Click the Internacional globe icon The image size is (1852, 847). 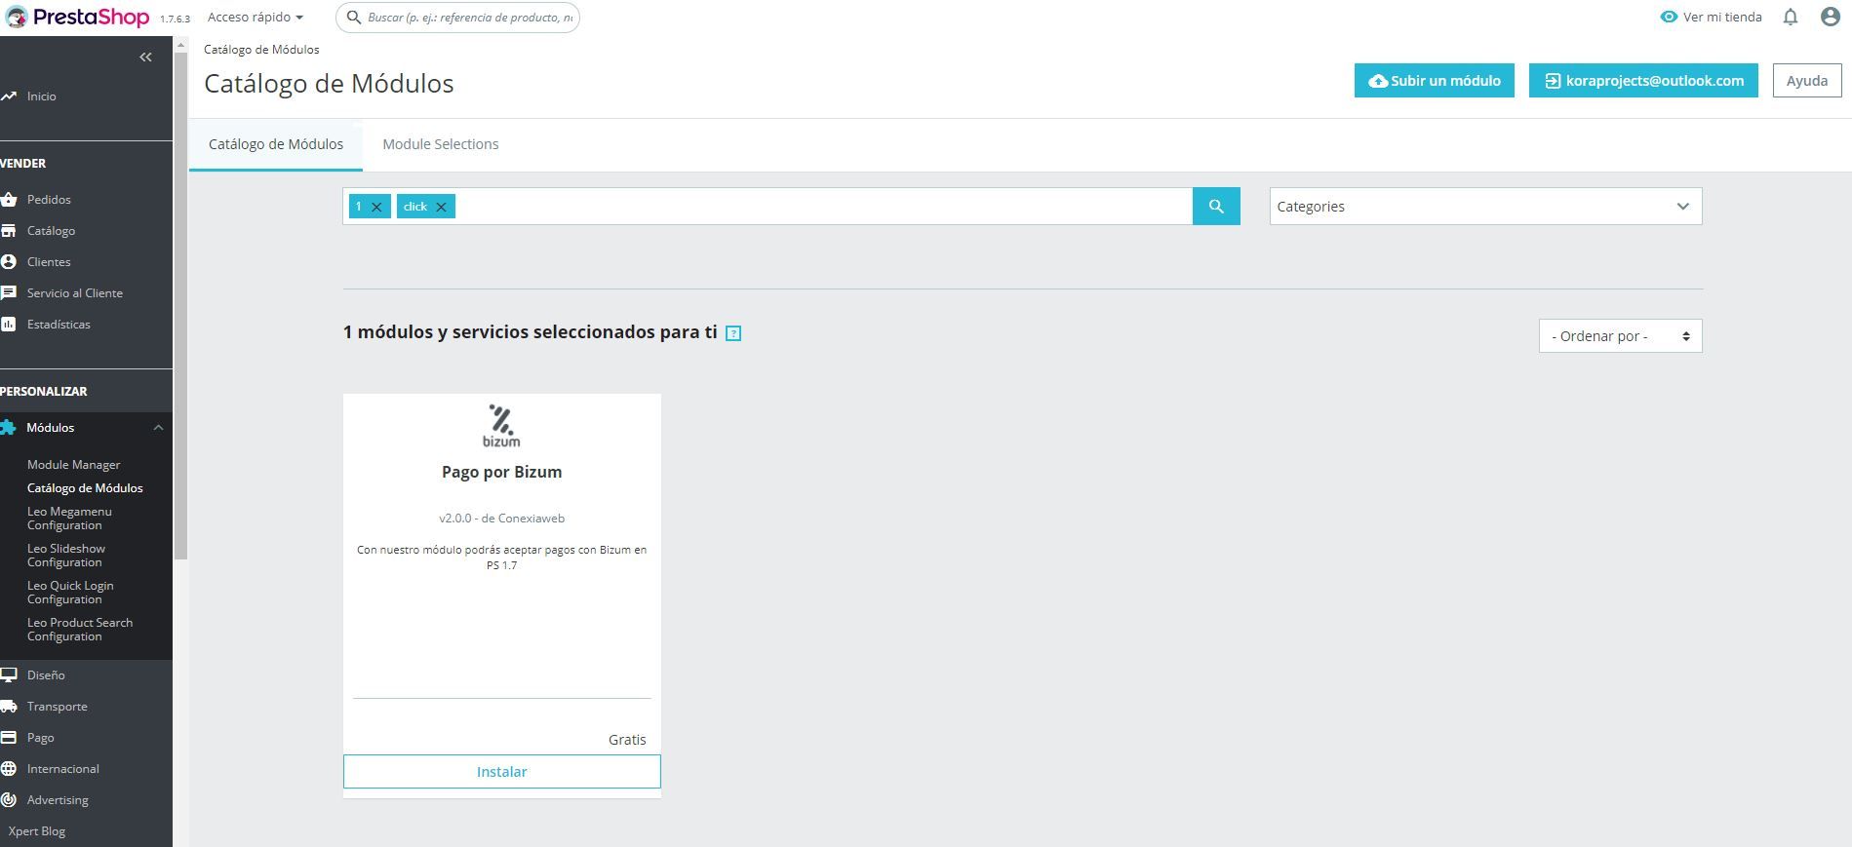[x=9, y=769]
